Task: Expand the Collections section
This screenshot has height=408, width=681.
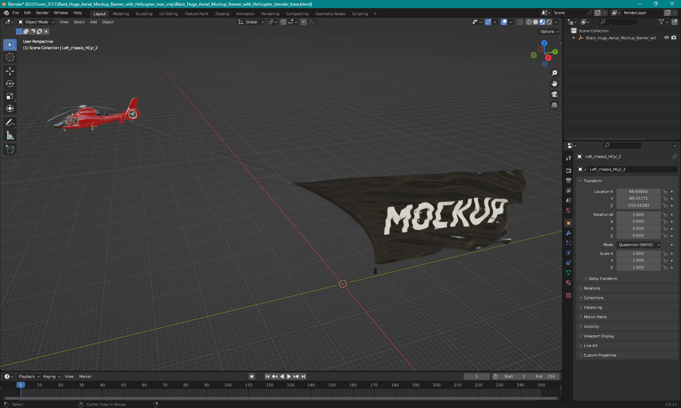Action: (x=593, y=298)
